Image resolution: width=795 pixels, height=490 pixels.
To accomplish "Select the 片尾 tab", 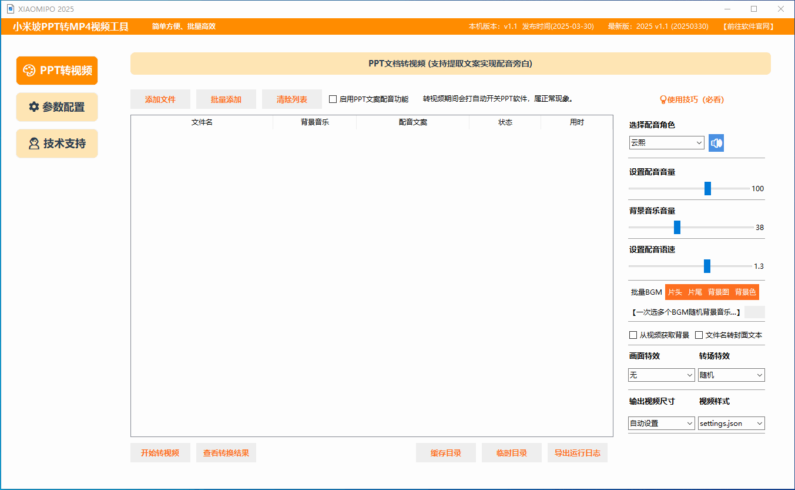I will coord(695,292).
